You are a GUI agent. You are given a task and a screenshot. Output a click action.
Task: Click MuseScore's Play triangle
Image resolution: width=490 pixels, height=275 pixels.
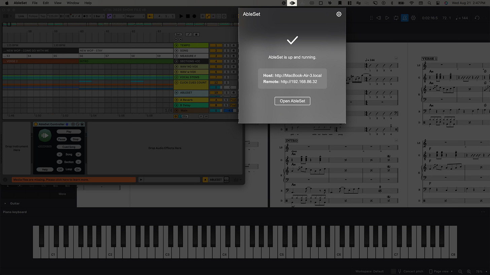387,18
